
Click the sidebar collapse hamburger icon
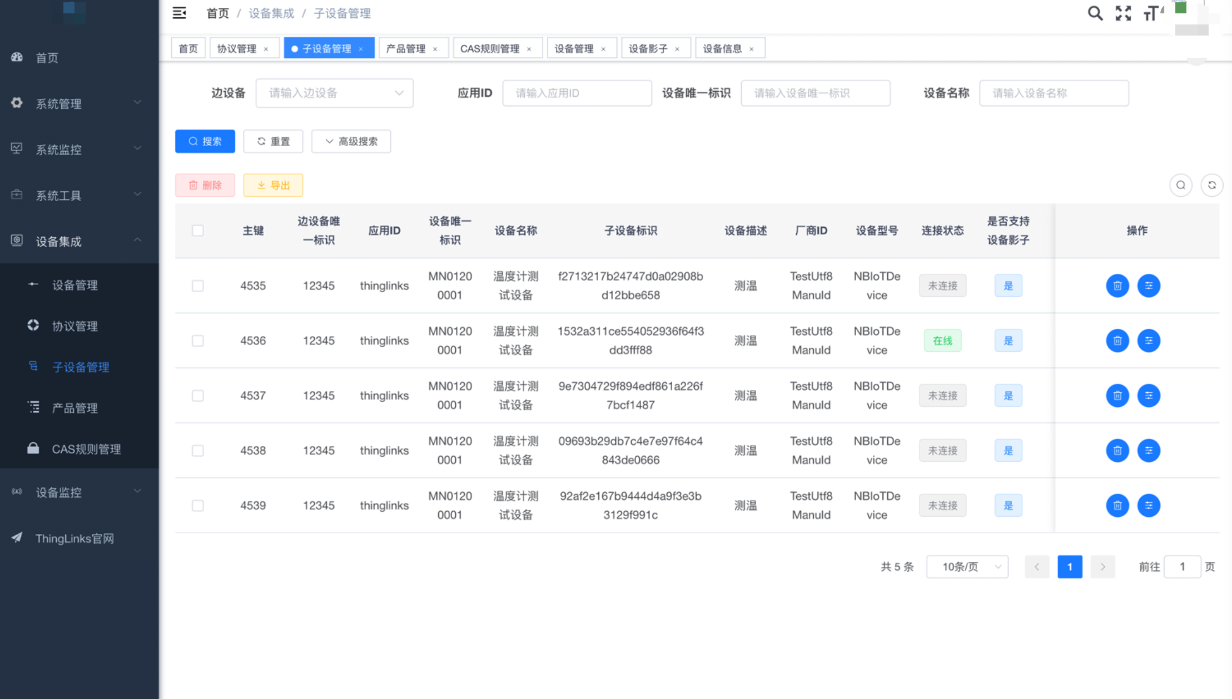(179, 13)
